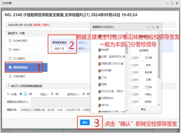Select 党委巡察工作办公室 in the department tree

click(112, 64)
